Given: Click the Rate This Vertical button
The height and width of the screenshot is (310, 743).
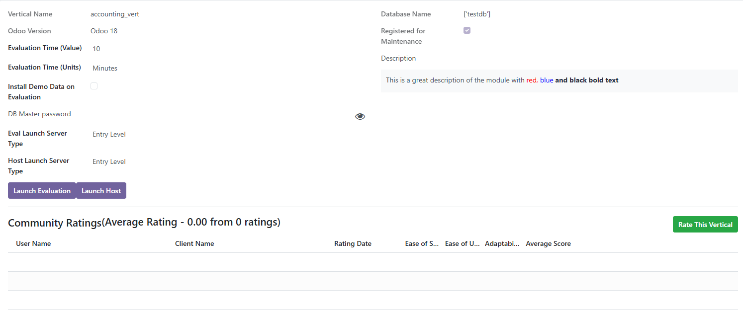Looking at the screenshot, I should tap(705, 225).
